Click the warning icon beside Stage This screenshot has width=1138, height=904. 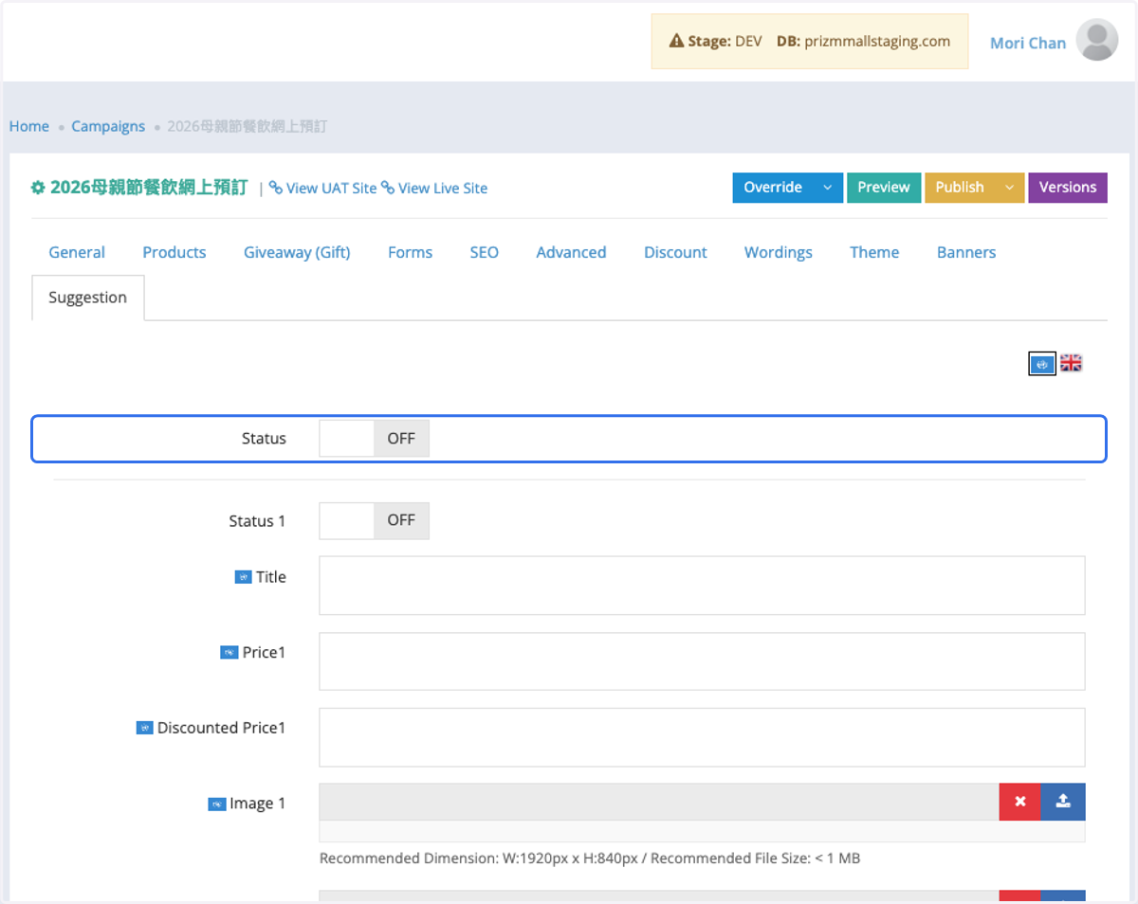pos(676,42)
